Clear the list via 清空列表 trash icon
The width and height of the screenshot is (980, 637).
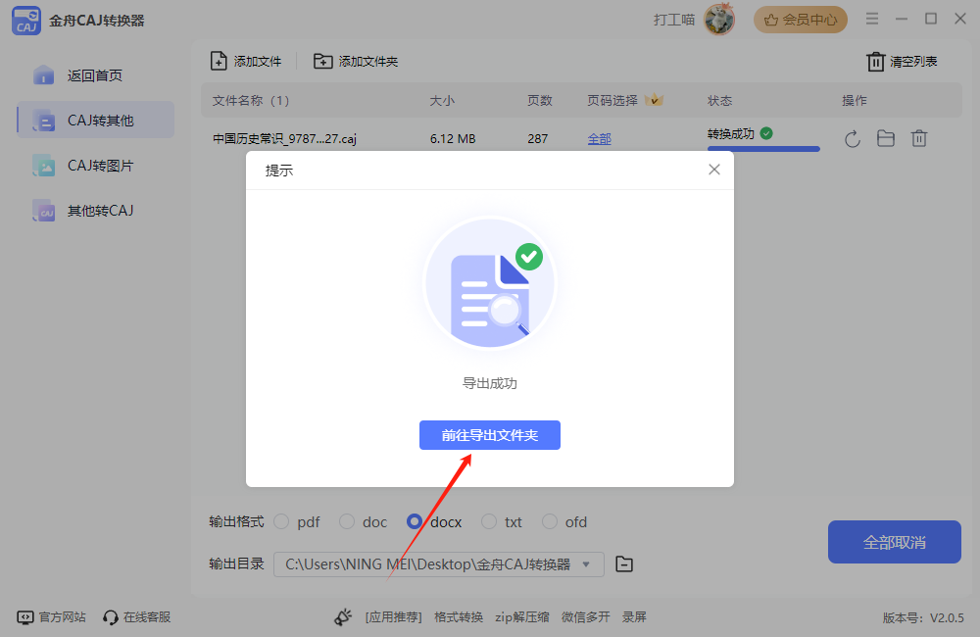click(x=875, y=61)
